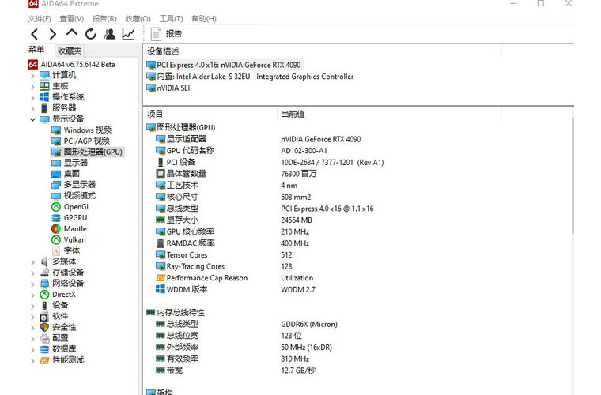Viewport: 601px width, 395px height.
Task: Select the Mantle tree entry
Action: pos(75,229)
